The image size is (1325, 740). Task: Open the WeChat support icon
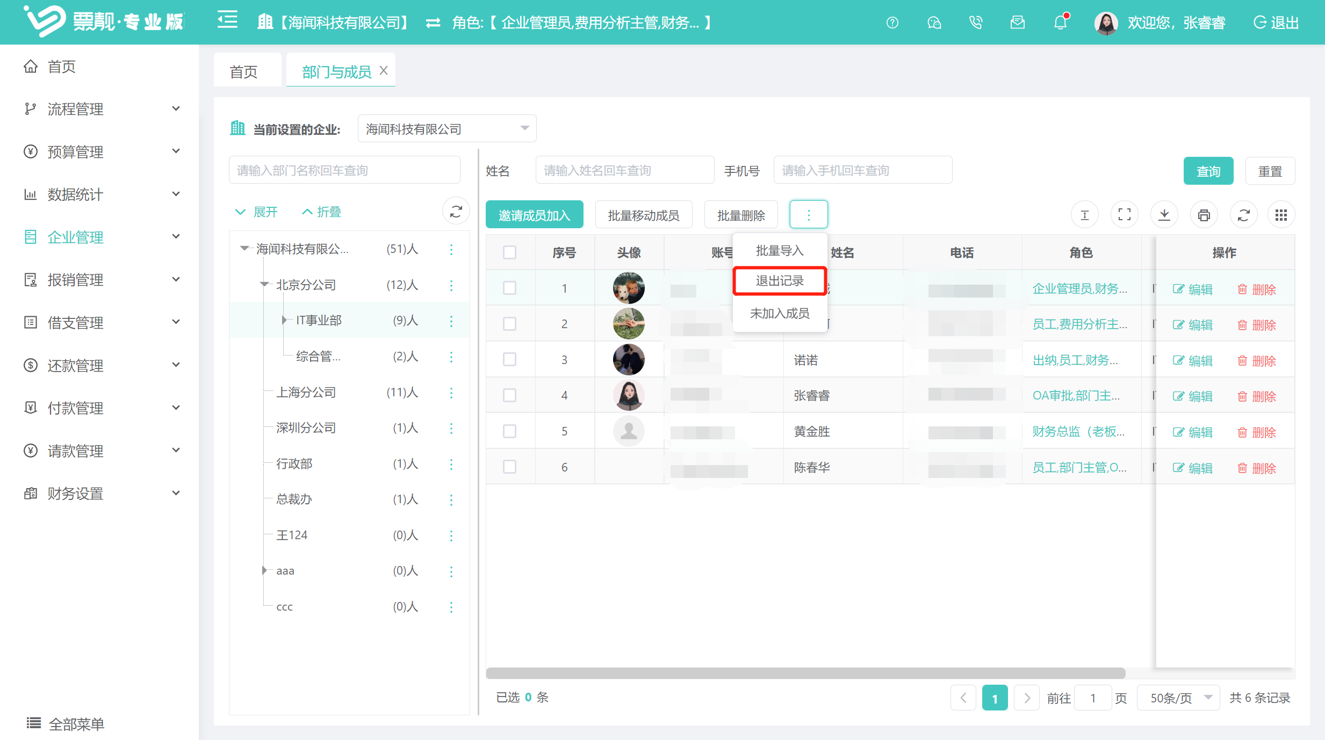click(934, 23)
